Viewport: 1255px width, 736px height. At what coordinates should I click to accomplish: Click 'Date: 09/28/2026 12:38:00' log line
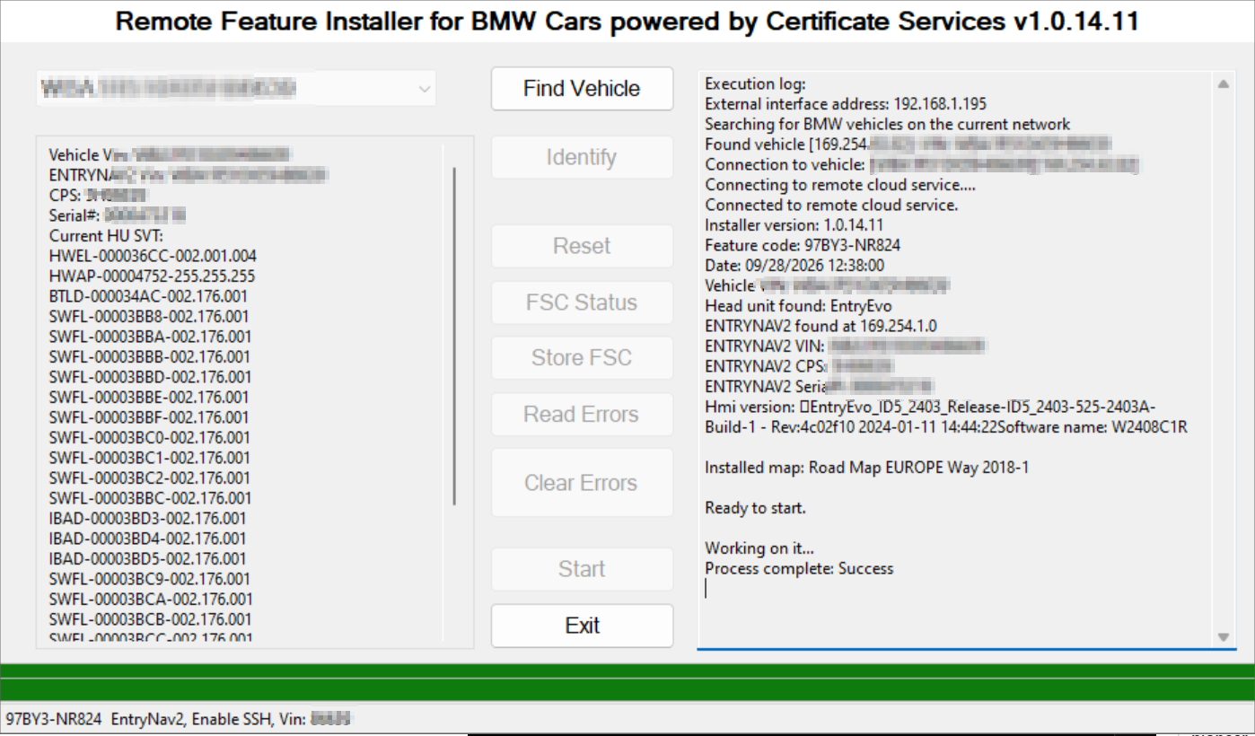(x=794, y=265)
